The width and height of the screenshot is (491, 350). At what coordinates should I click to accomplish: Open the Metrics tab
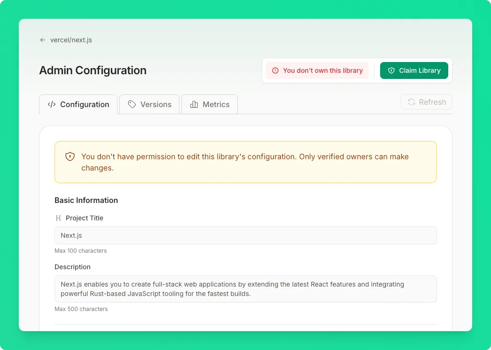210,104
